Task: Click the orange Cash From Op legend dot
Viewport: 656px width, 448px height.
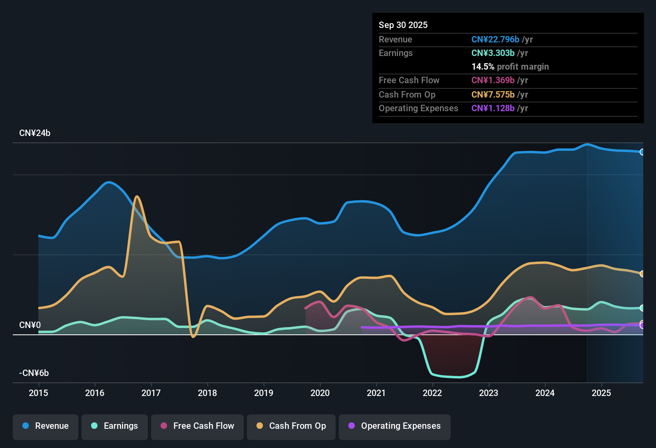Action: pos(260,426)
